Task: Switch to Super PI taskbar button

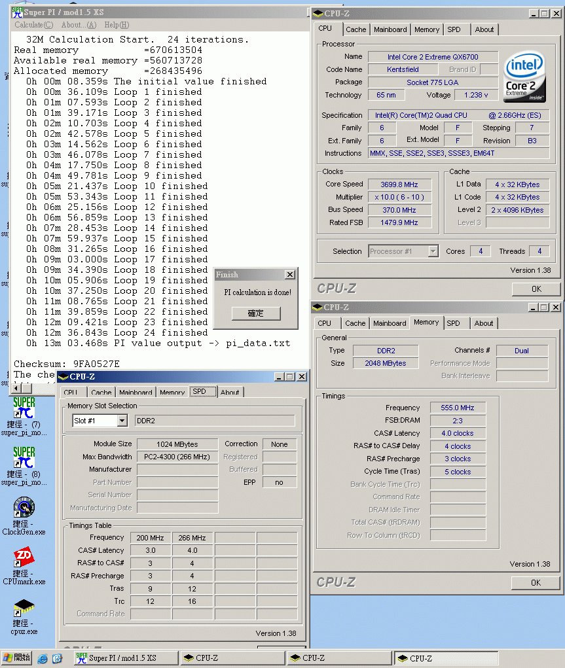Action: (125, 658)
